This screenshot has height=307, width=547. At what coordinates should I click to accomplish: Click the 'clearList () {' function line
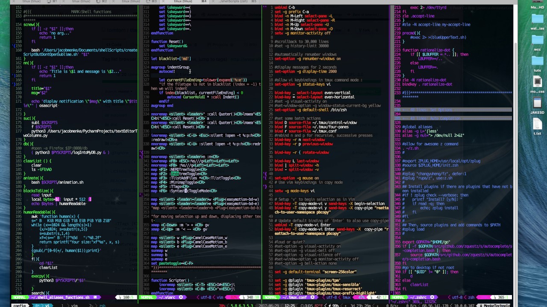click(x=37, y=161)
